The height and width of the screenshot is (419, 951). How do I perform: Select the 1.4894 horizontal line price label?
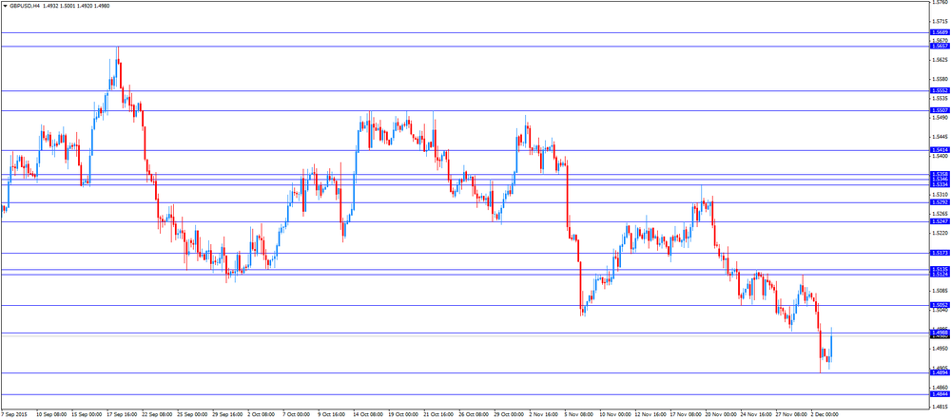pos(939,372)
